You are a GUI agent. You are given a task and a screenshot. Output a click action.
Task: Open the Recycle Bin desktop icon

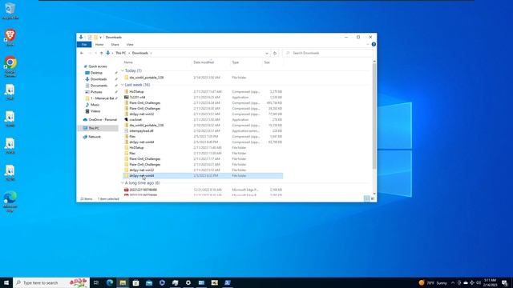pyautogui.click(x=10, y=10)
